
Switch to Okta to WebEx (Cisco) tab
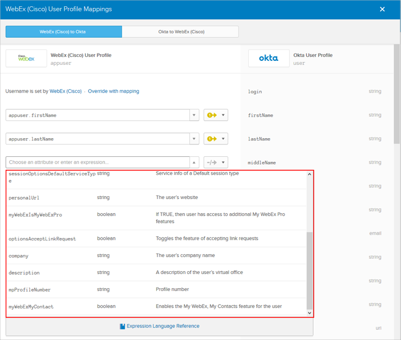[180, 32]
